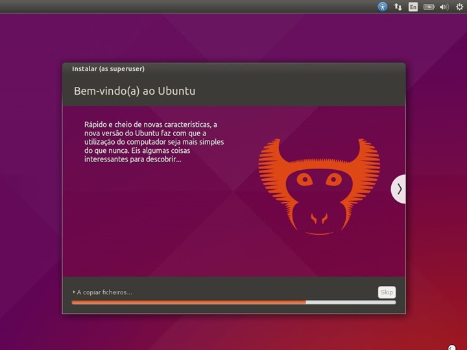Open the system gear session menu
The image size is (467, 350).
(x=460, y=7)
